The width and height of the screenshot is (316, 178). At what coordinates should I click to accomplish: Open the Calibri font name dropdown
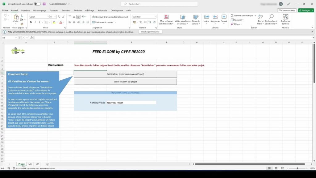47,17
